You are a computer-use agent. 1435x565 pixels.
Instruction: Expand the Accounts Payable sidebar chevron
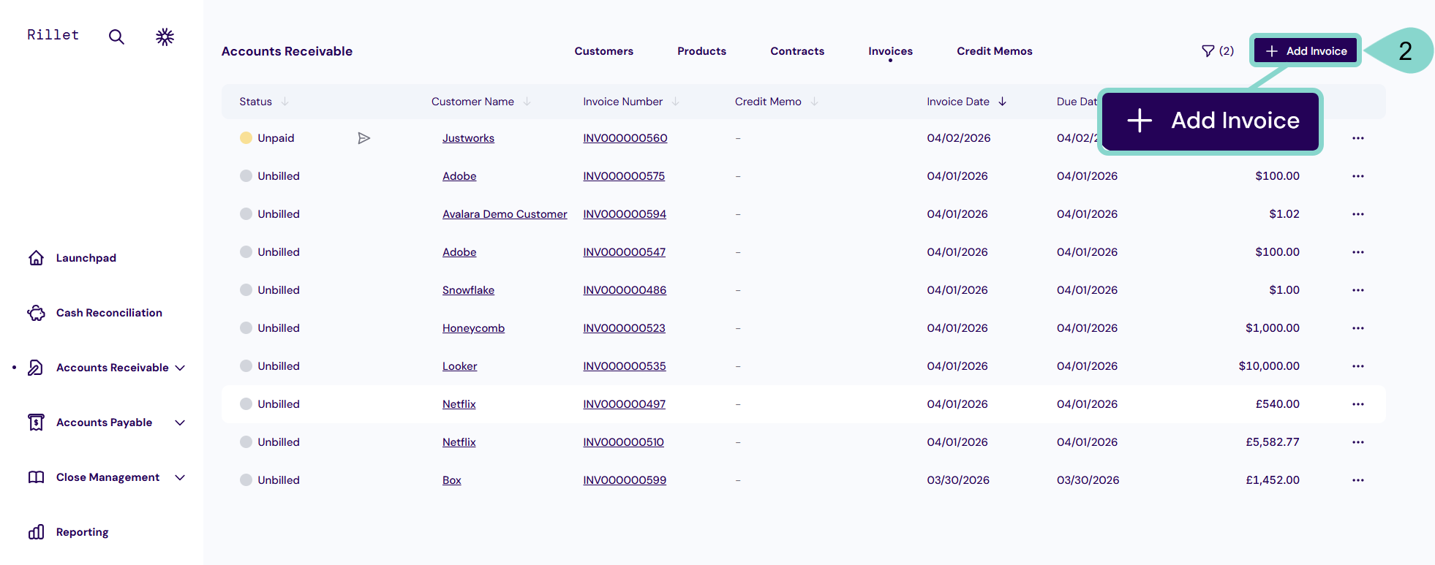(x=180, y=422)
